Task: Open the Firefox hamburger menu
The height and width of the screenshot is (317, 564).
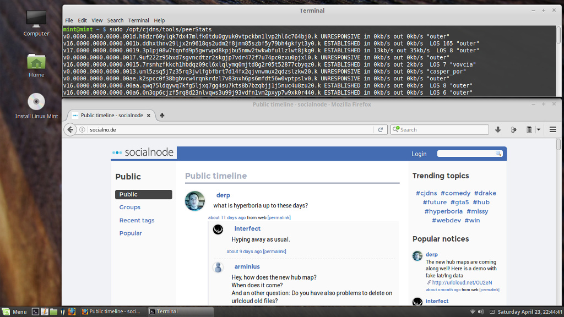Action: tap(553, 130)
